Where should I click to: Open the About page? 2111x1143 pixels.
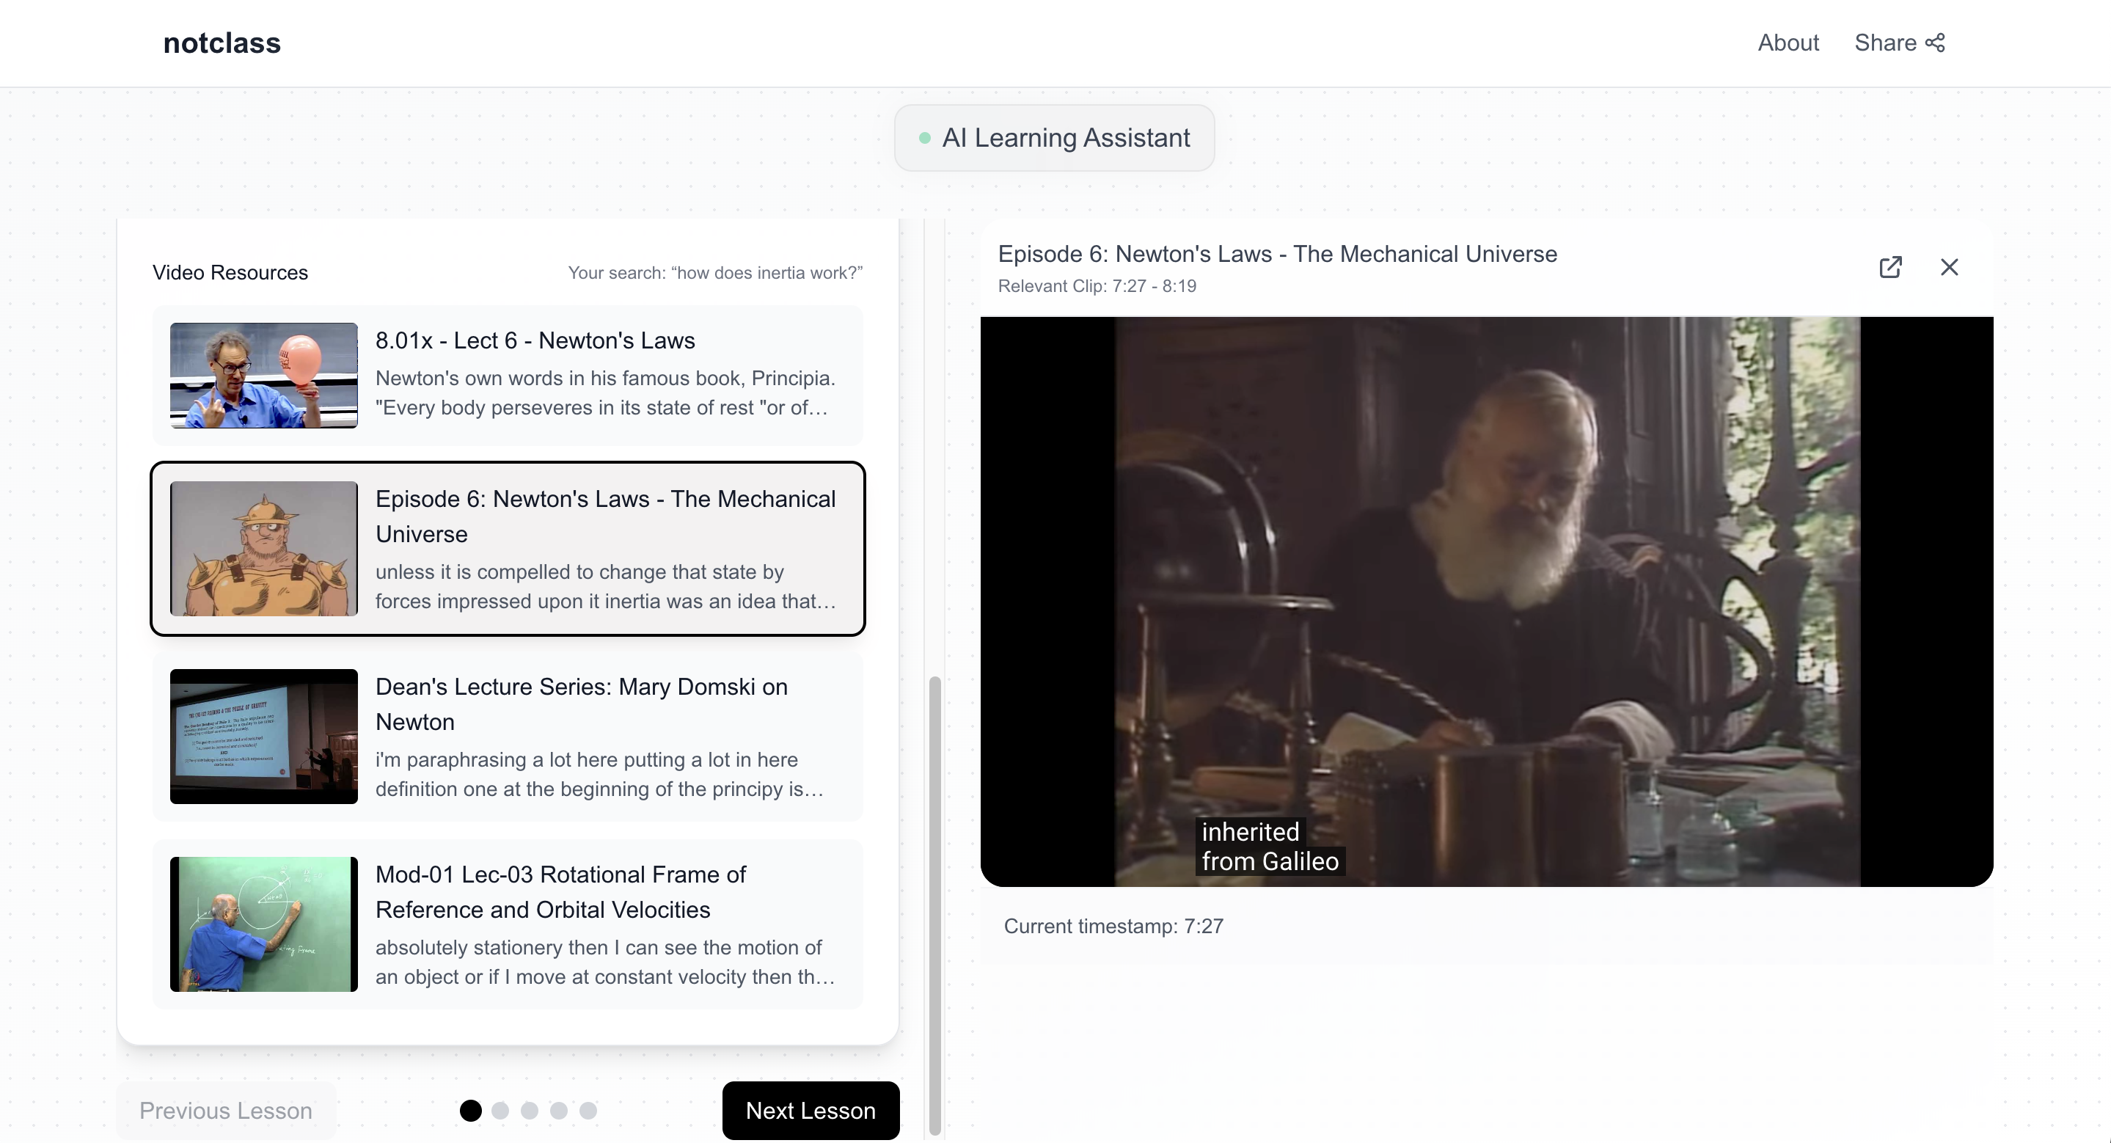[x=1788, y=43]
